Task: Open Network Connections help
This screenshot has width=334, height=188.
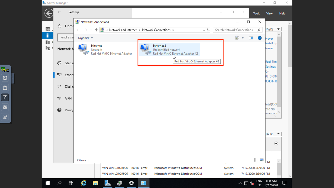Action: click(x=260, y=38)
